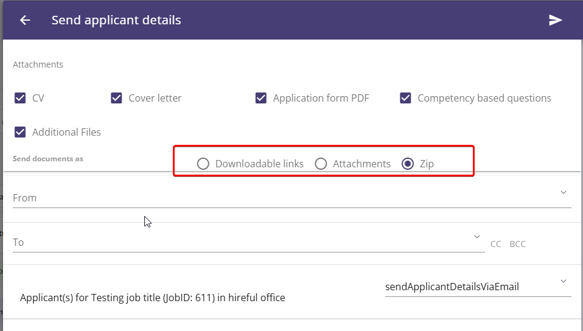Click the Attachments section label
This screenshot has width=583, height=331.
38,64
